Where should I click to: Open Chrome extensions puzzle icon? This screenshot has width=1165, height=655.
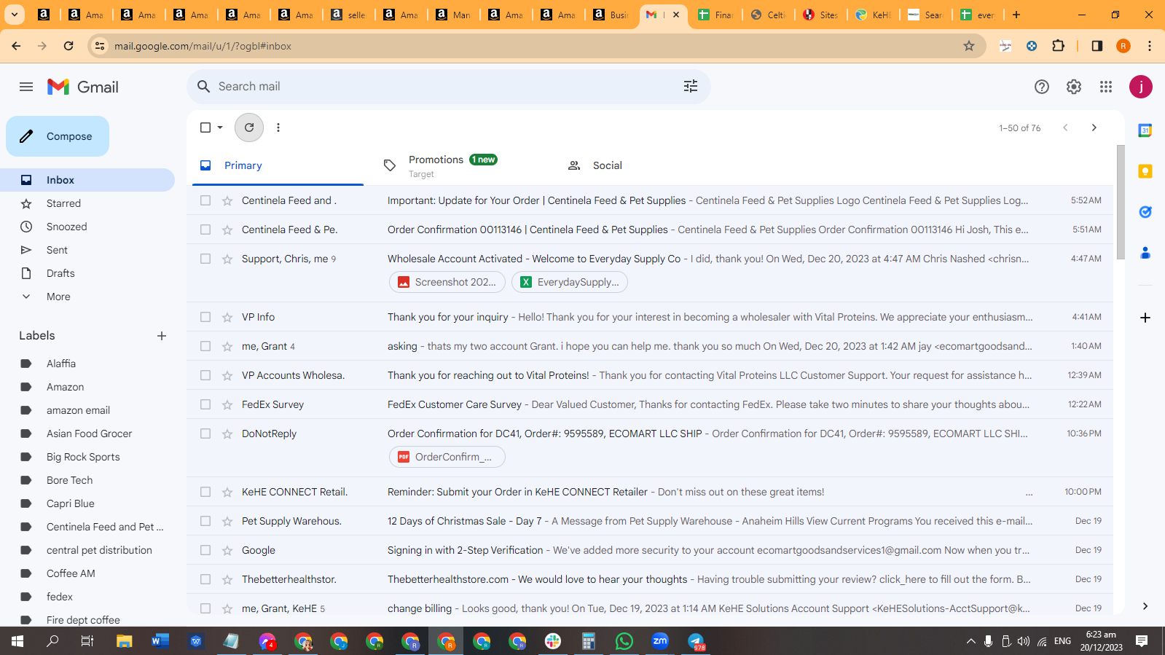(x=1059, y=46)
